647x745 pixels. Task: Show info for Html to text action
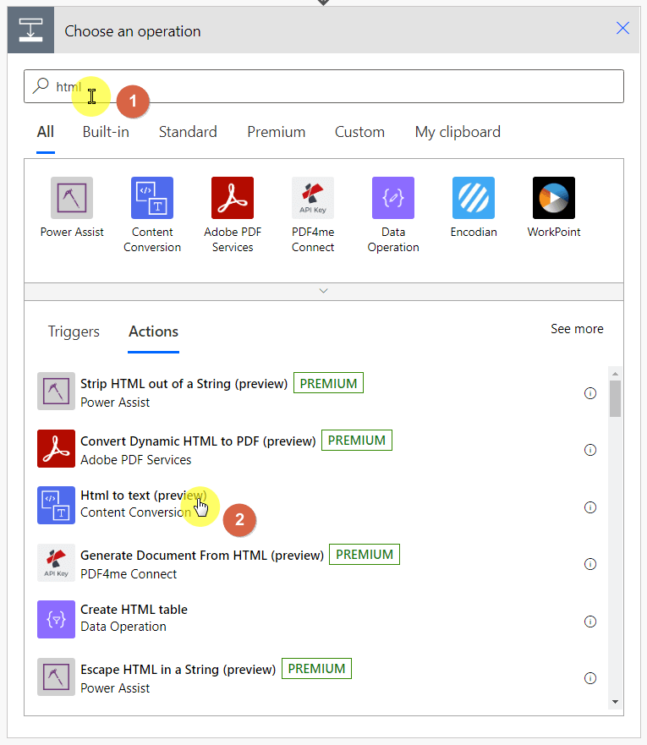[x=590, y=507]
